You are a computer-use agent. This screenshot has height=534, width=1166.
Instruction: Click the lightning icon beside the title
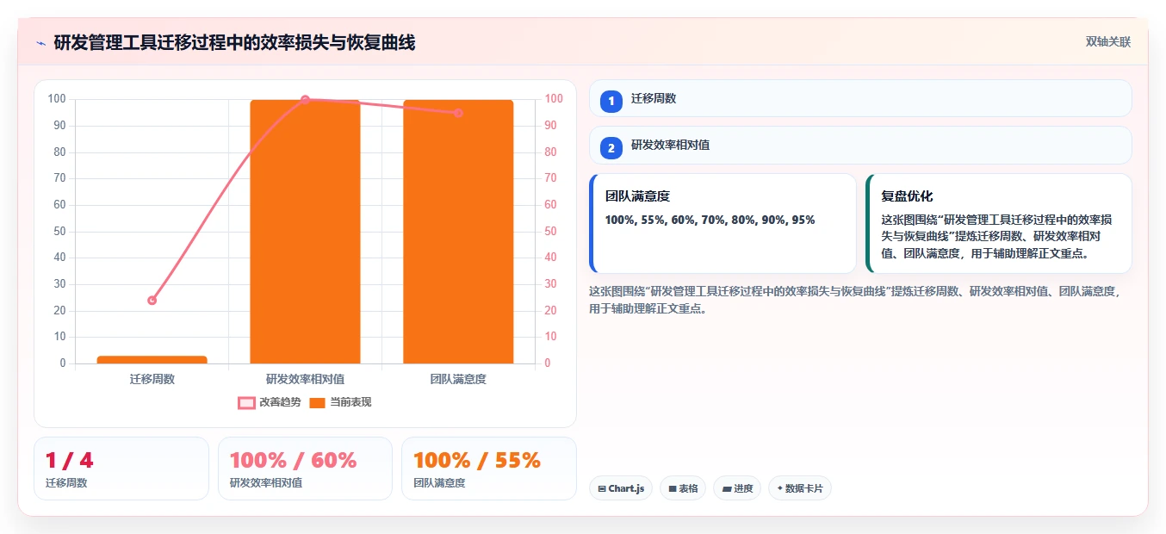pos(41,43)
